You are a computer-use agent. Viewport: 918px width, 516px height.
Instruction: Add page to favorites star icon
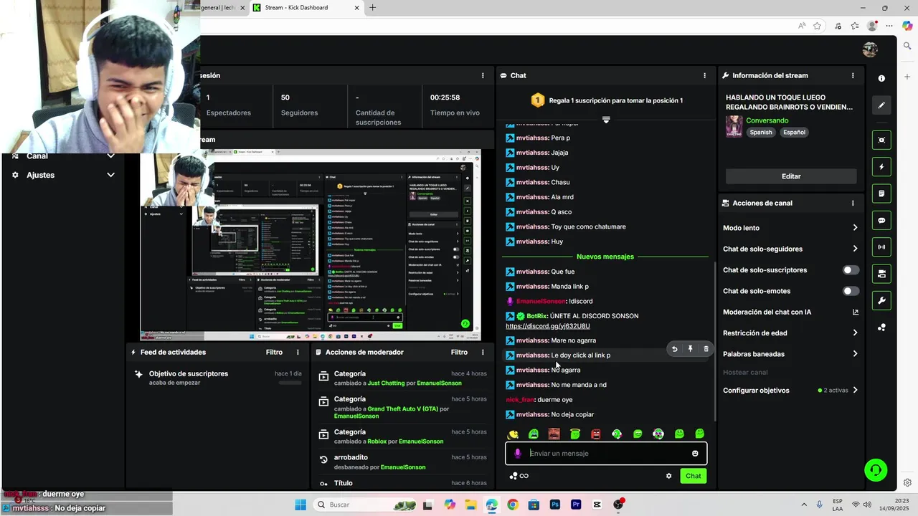click(x=818, y=26)
